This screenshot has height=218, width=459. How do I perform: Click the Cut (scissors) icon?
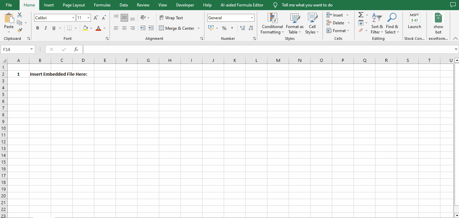point(19,15)
